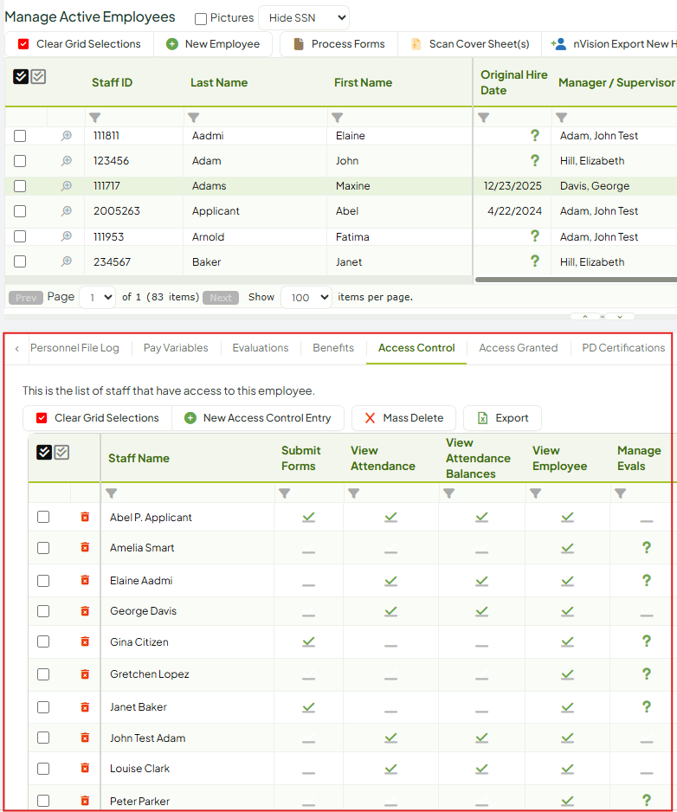Viewport: 677px width, 812px height.
Task: Open Submit Forms column filter
Action: pos(284,493)
